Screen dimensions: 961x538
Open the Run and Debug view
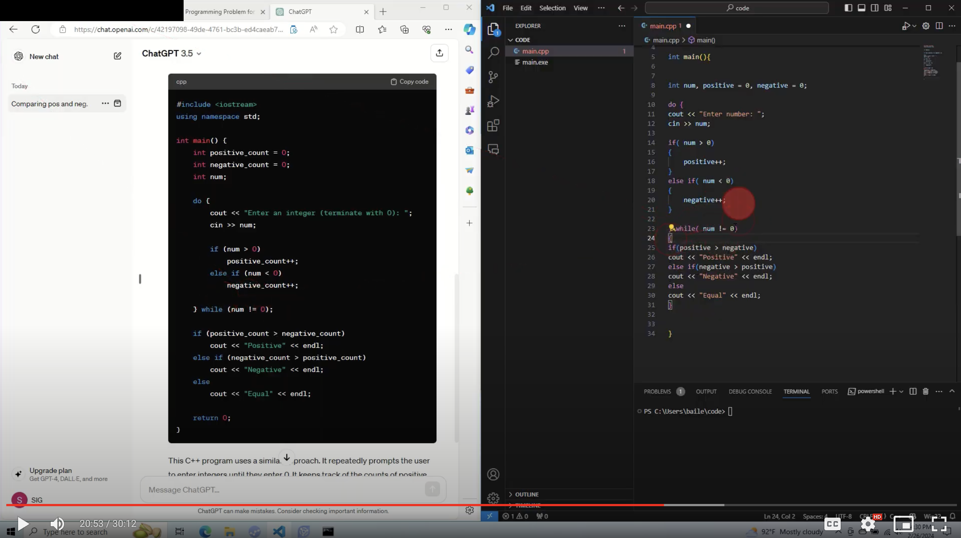tap(493, 101)
